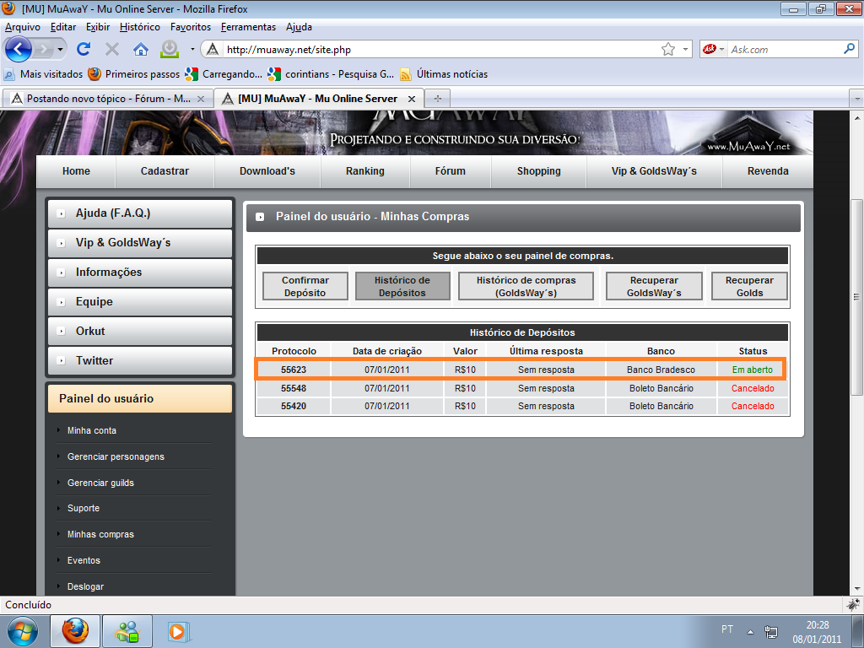Open the downloads arrow icon in toolbar
864x648 pixels.
tap(170, 49)
